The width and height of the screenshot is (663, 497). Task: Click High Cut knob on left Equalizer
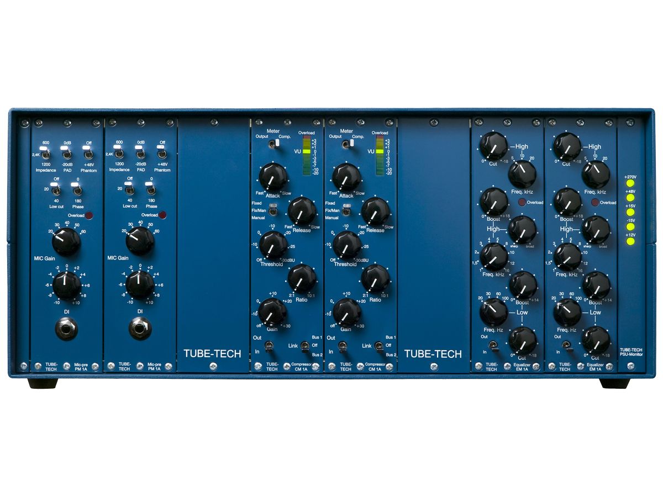[493, 147]
